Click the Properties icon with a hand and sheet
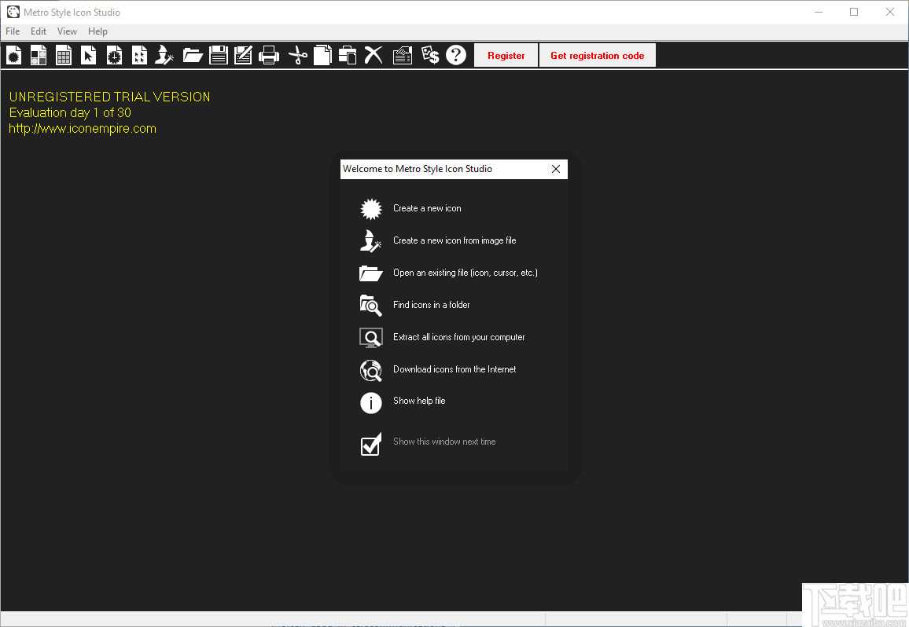909x627 pixels. point(403,55)
